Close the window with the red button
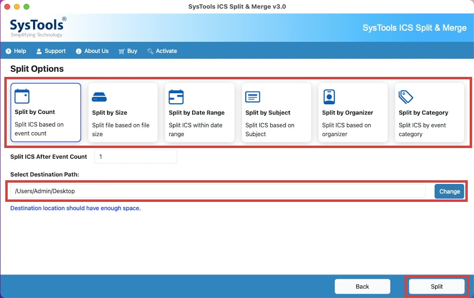This screenshot has height=298, width=474. coord(7,7)
